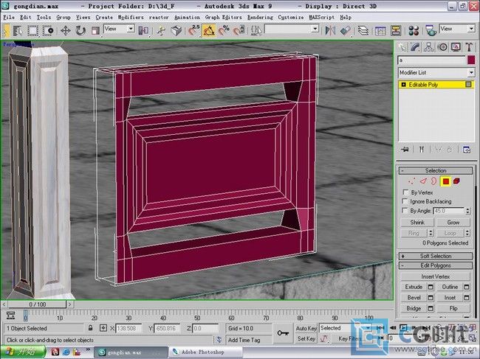Activate Select and Rotate tool

80,30
